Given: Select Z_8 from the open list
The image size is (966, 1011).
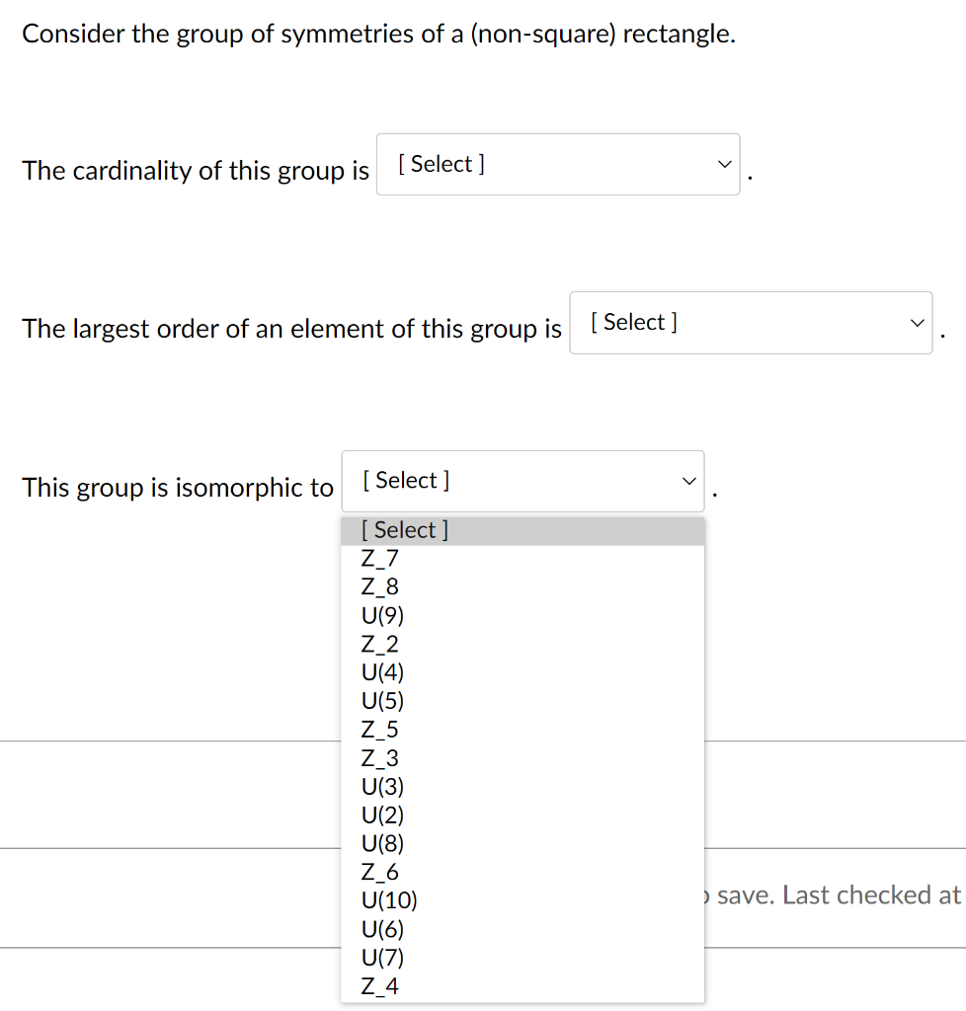Looking at the screenshot, I should point(380,586).
